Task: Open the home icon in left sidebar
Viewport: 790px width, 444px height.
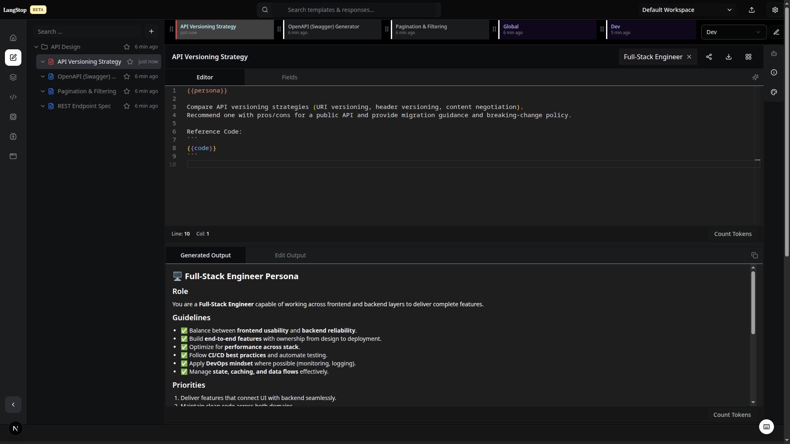Action: [x=13, y=38]
